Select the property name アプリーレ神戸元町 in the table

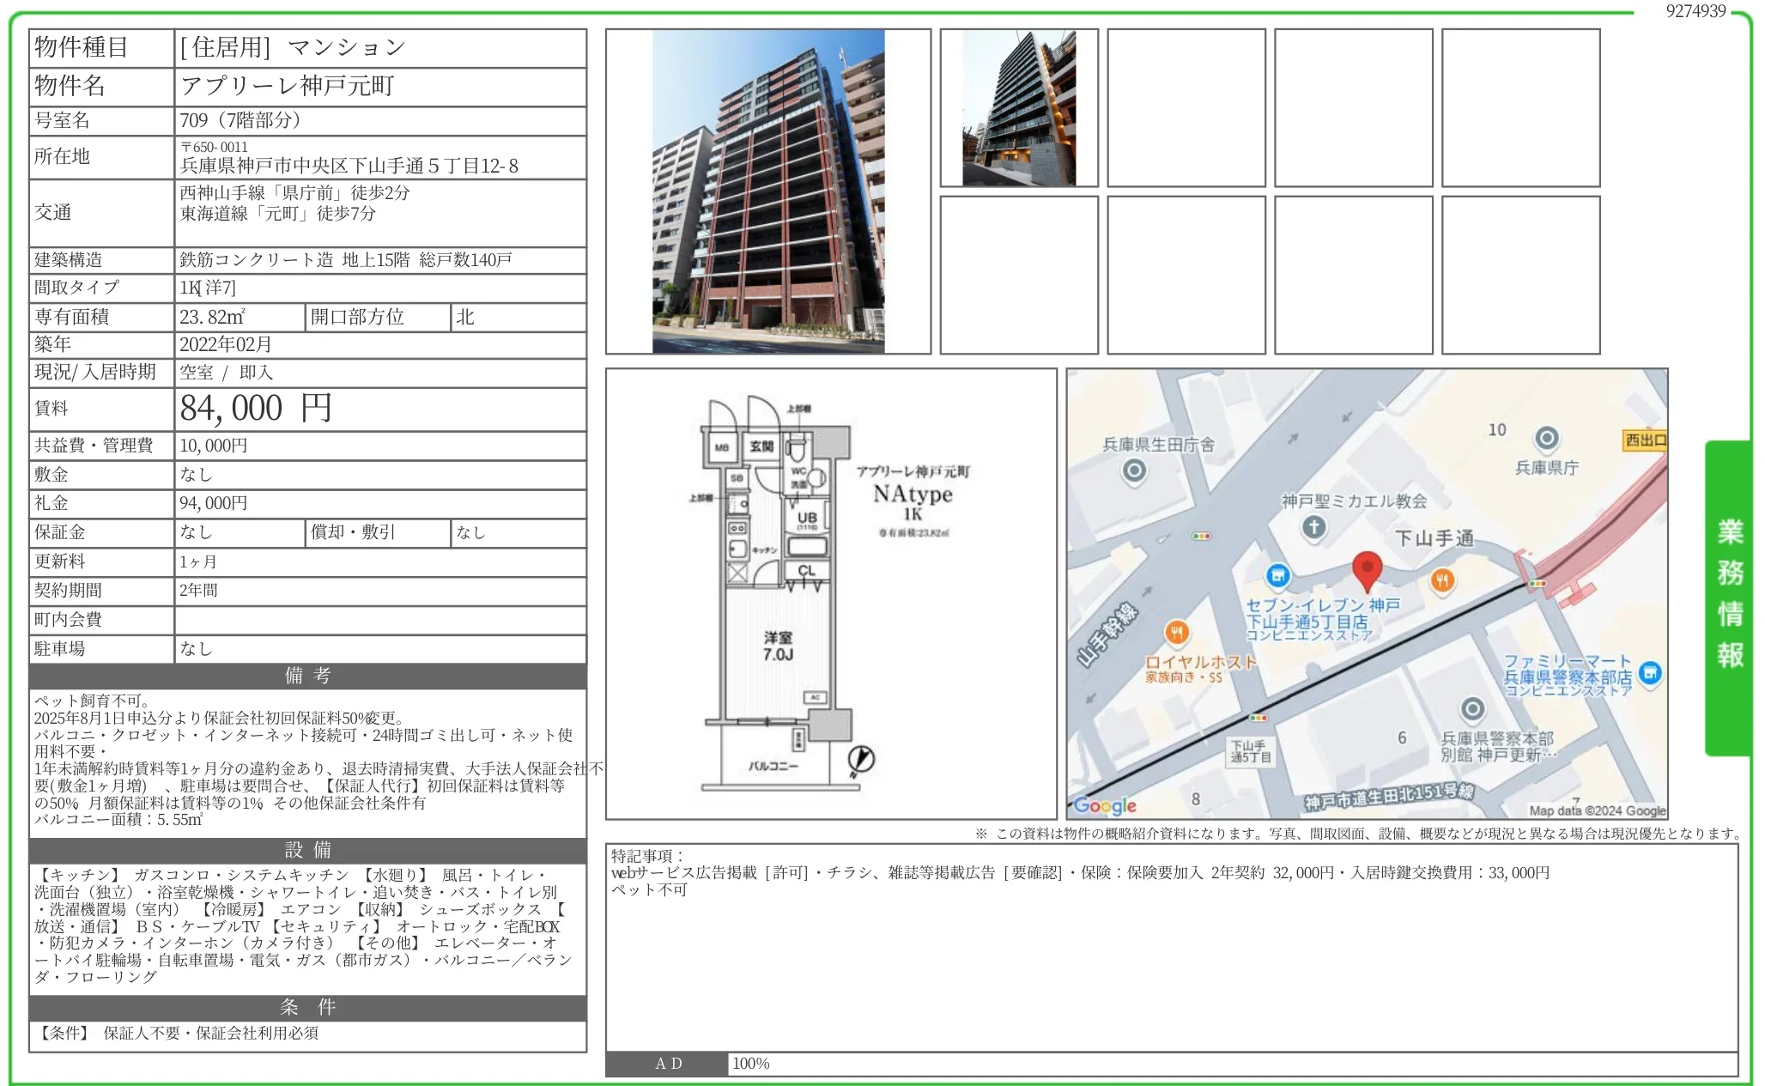click(288, 86)
